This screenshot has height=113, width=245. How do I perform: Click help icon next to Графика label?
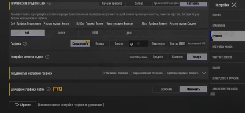point(25,44)
